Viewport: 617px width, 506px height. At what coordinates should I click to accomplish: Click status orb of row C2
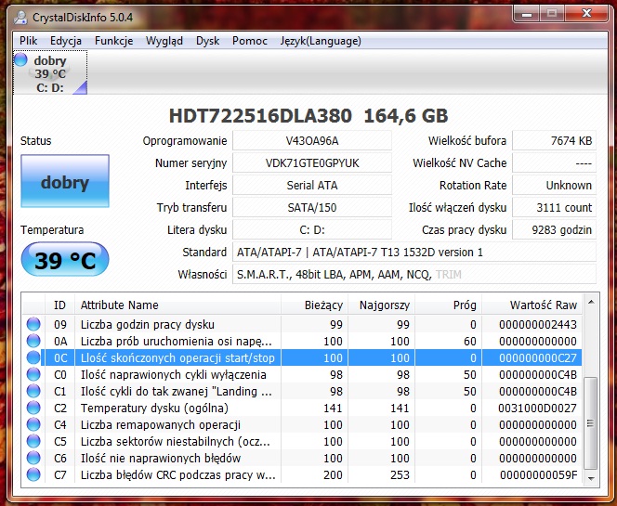point(33,408)
